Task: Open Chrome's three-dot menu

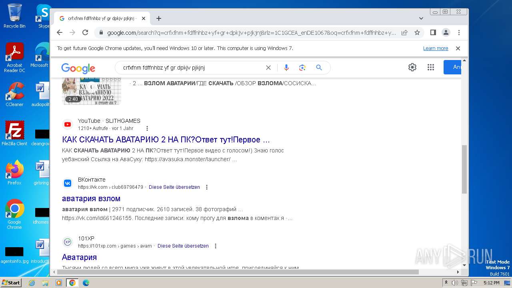Action: [459, 32]
